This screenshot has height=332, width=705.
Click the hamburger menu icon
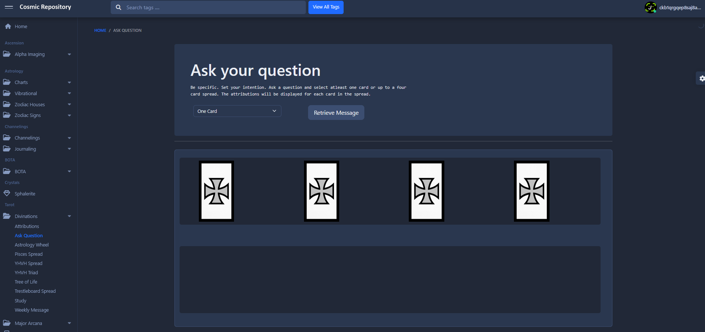pyautogui.click(x=9, y=7)
